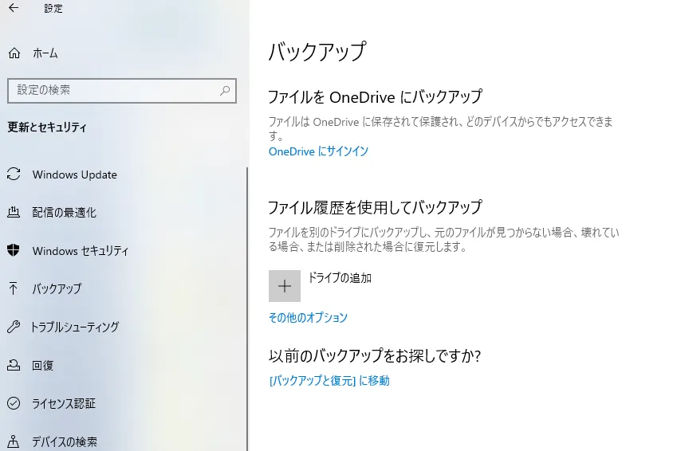Open the OneDrive にサインイン link
This screenshot has height=451, width=673.
(318, 151)
